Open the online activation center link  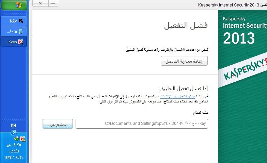[178, 96]
